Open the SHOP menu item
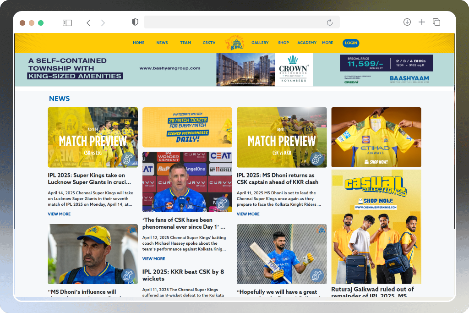The height and width of the screenshot is (313, 469). (x=283, y=43)
